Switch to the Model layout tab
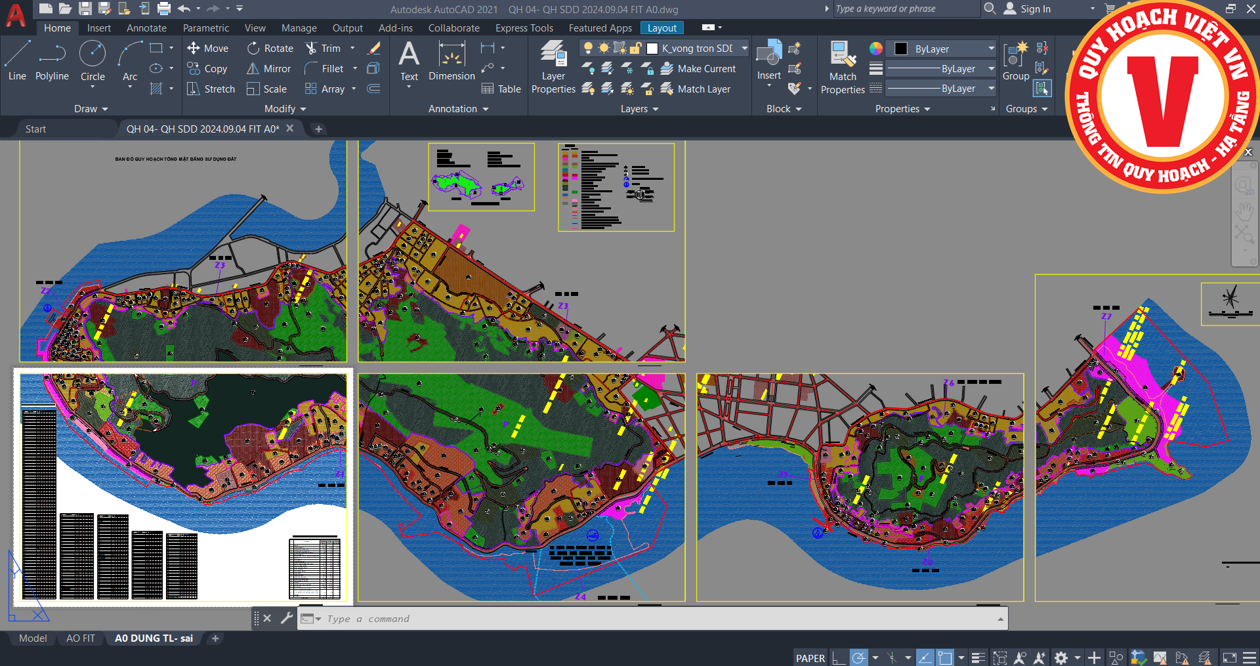This screenshot has height=666, width=1260. pyautogui.click(x=33, y=638)
